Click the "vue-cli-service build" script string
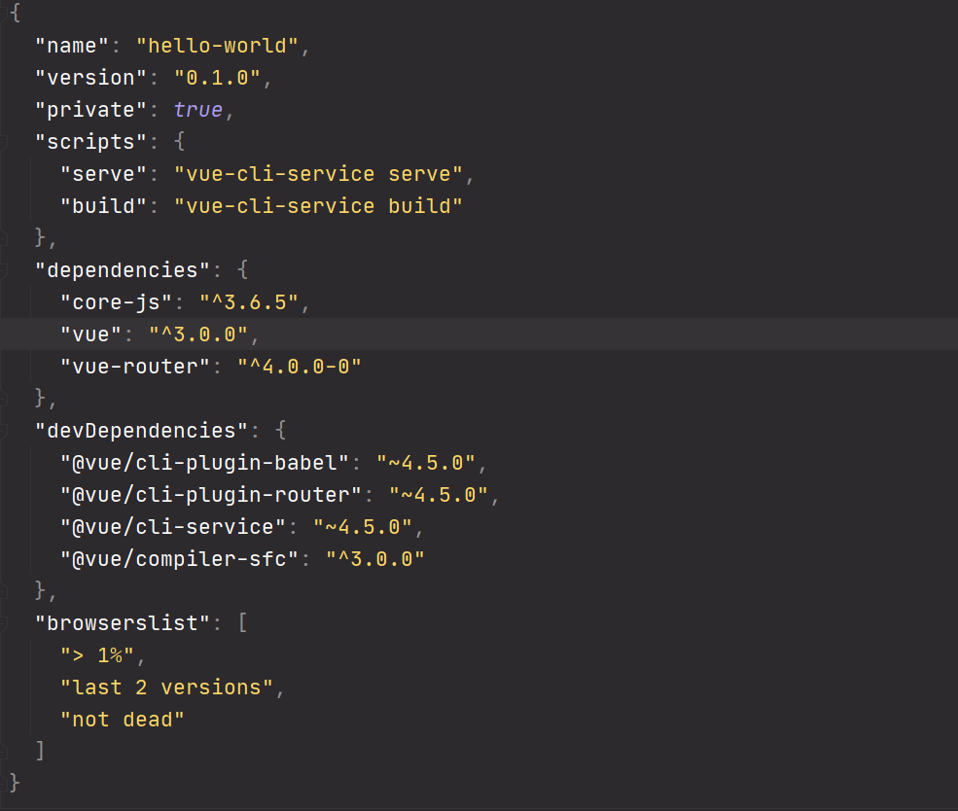 tap(318, 206)
